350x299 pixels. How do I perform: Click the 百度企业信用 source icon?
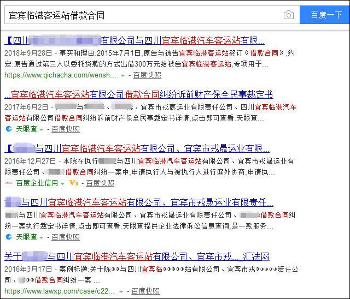coord(9,183)
